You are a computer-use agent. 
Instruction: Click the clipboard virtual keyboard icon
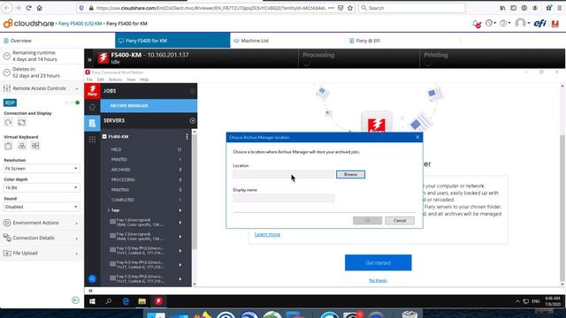[x=8, y=146]
